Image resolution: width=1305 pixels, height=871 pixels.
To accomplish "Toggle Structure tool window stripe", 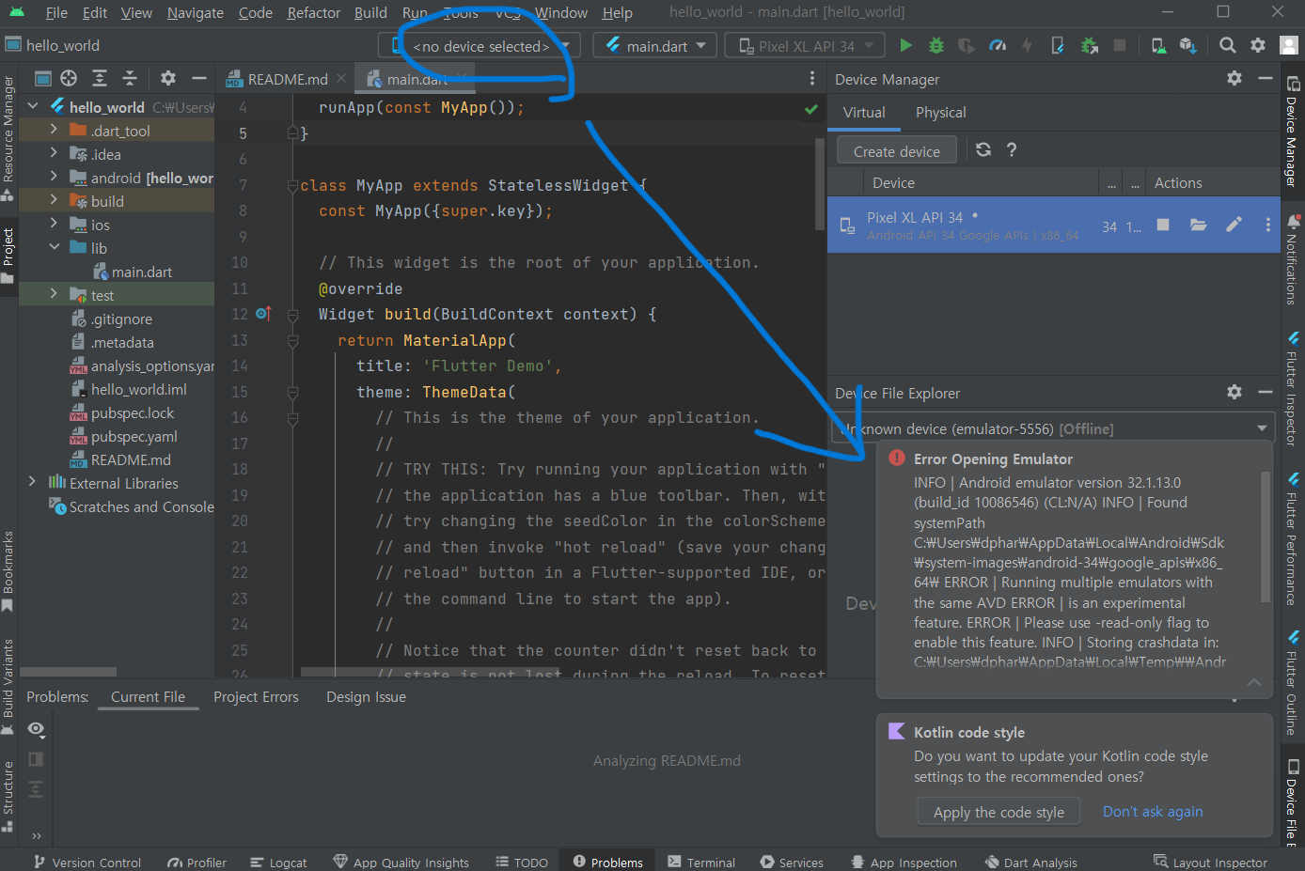I will coord(8,796).
